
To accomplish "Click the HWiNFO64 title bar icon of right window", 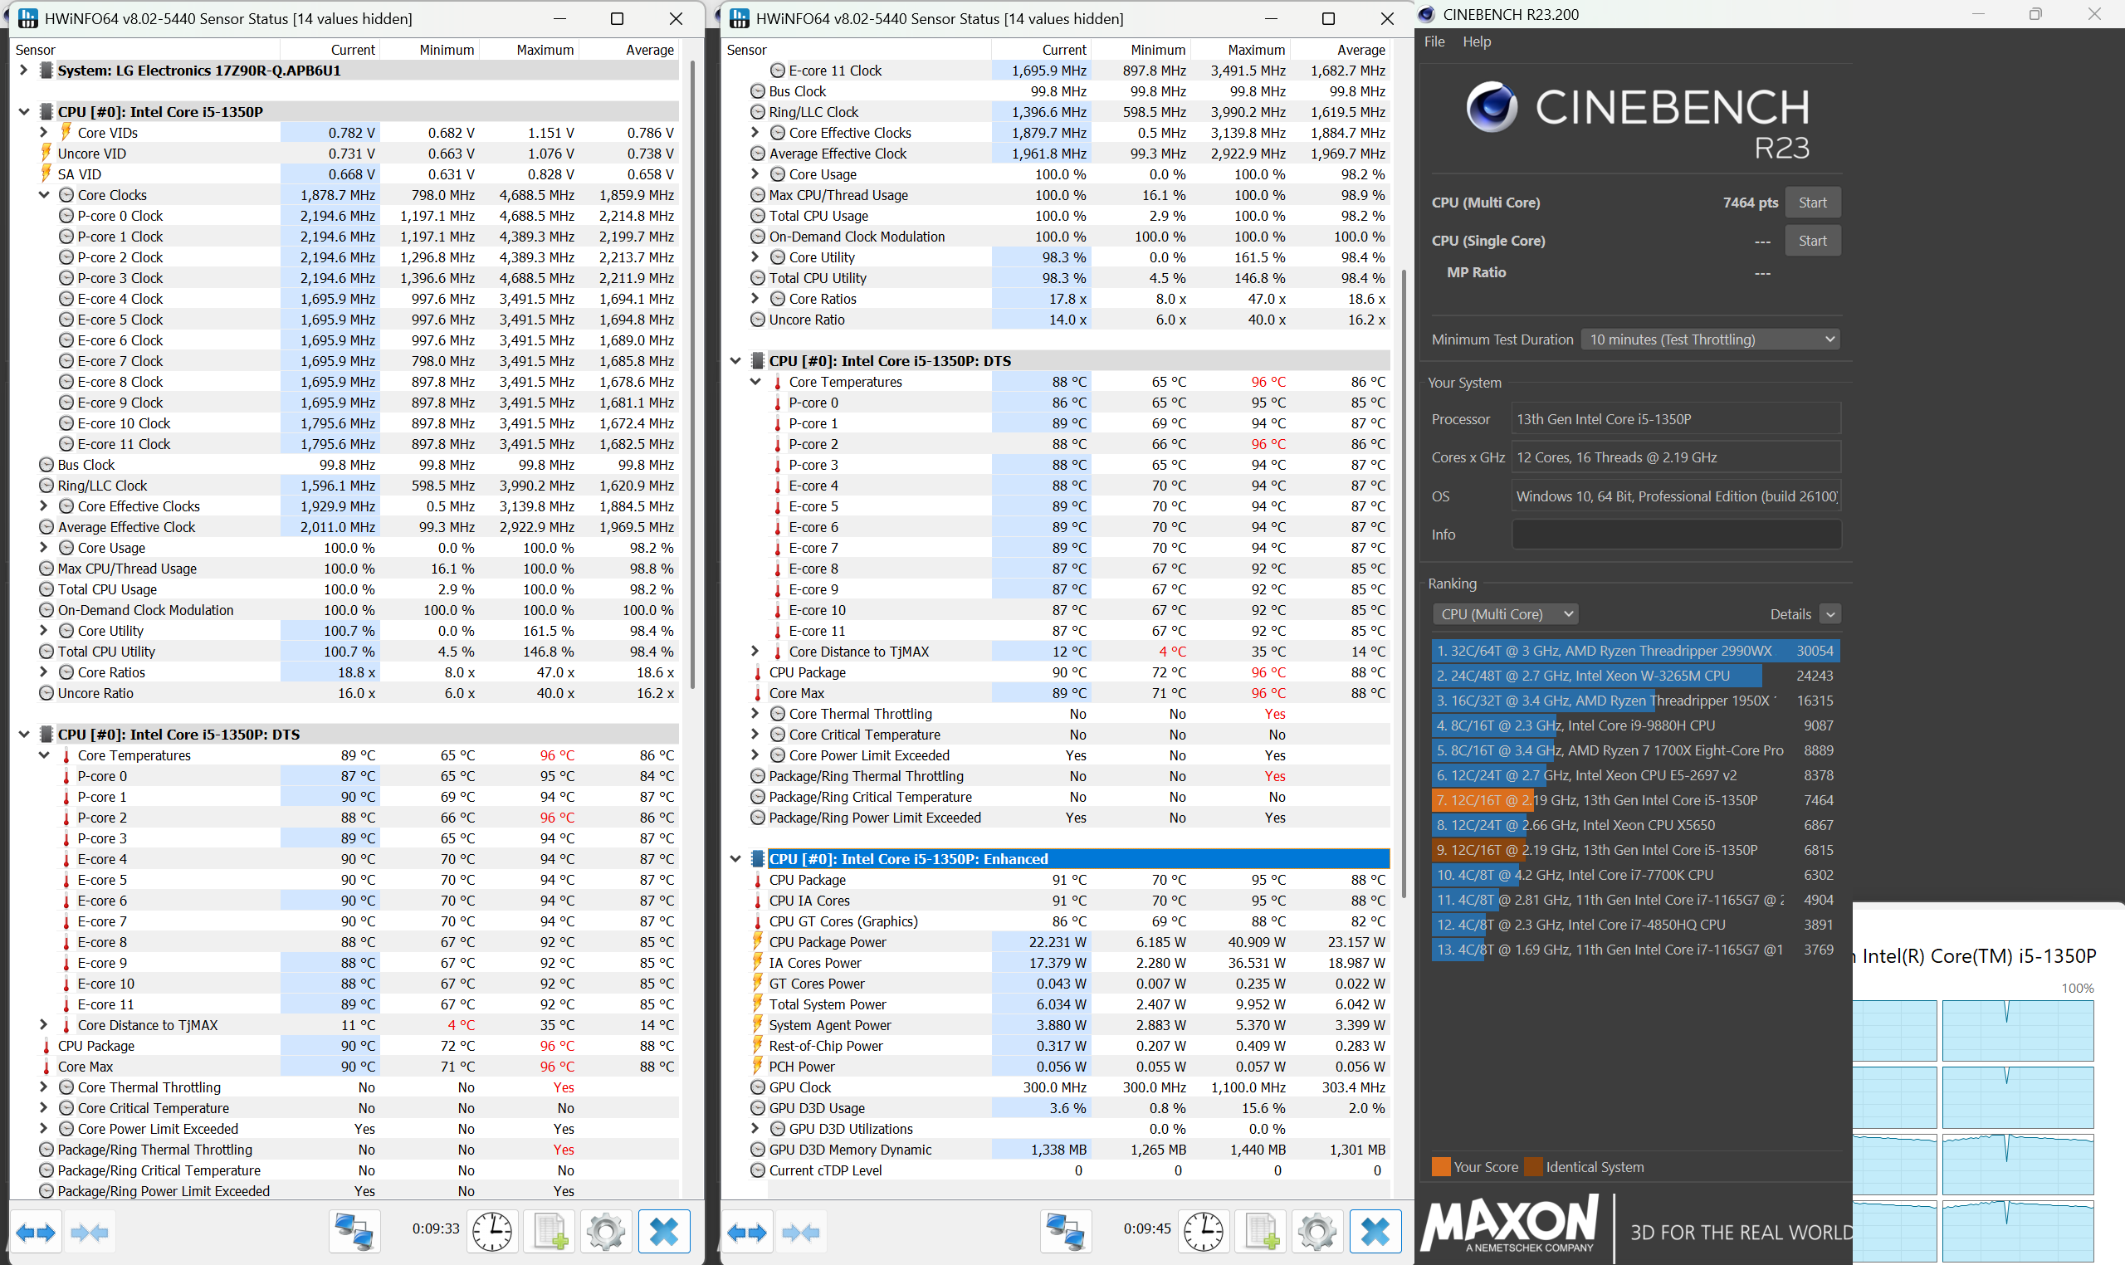I will [x=739, y=18].
